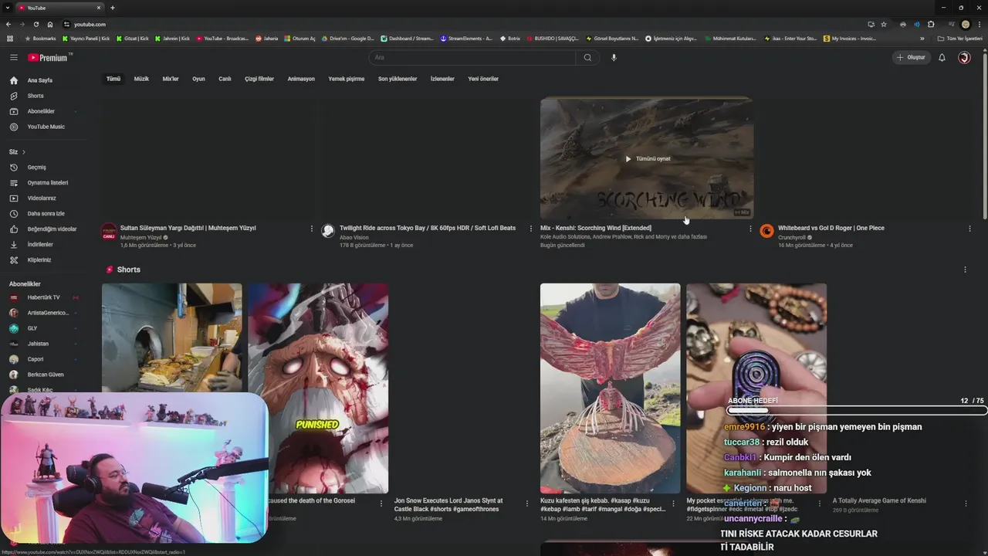Open the YouTube guide hamburger menu
The image size is (988, 556).
click(13, 57)
